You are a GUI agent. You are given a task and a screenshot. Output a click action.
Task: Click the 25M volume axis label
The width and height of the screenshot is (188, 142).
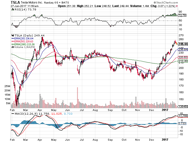point(7,86)
